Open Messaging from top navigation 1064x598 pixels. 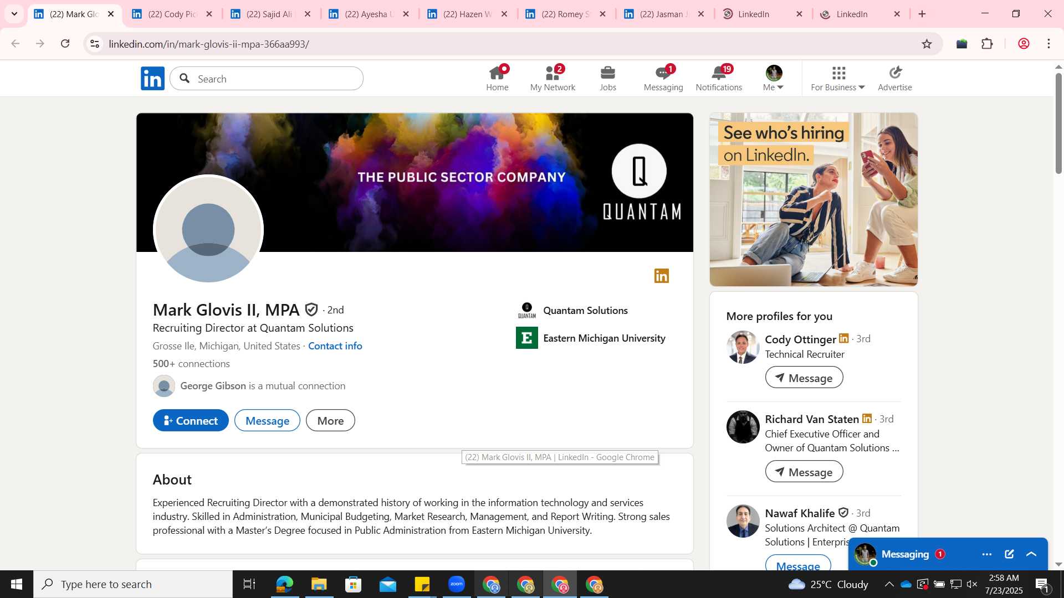pyautogui.click(x=663, y=79)
